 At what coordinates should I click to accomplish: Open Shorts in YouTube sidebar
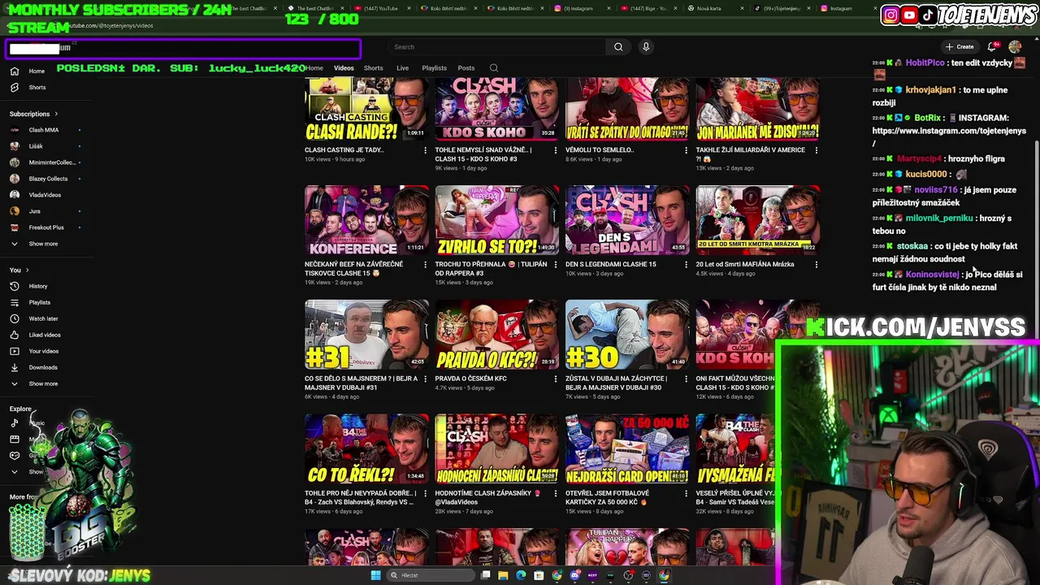pos(37,88)
